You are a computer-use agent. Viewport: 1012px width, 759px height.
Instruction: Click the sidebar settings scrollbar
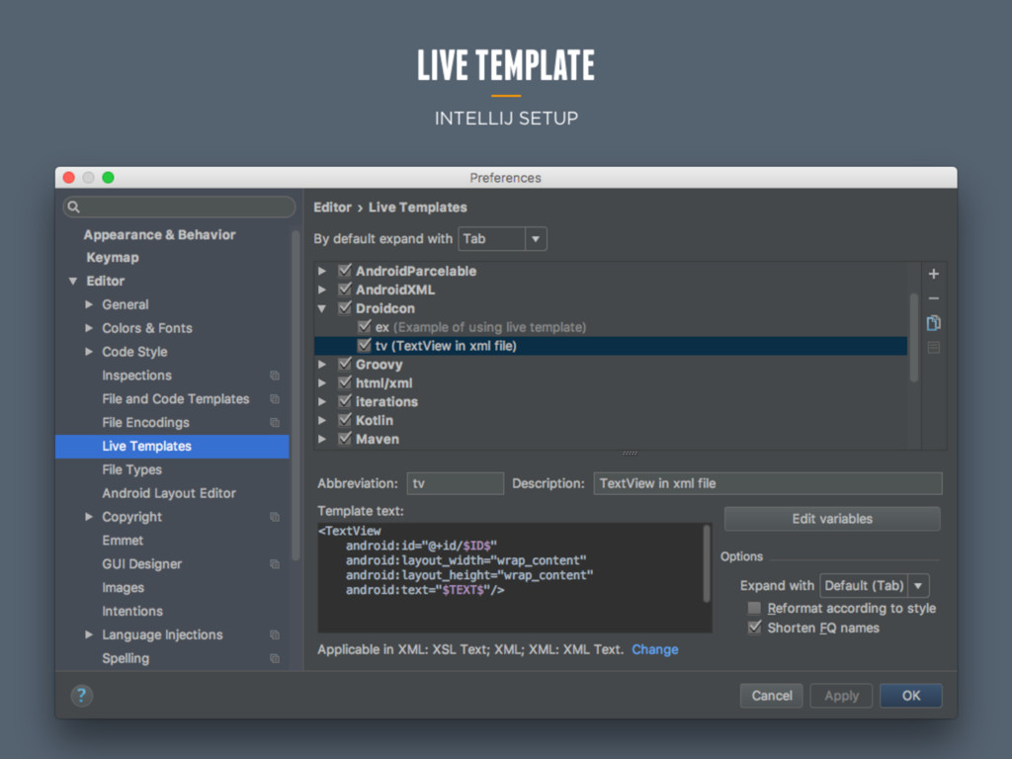pyautogui.click(x=295, y=395)
